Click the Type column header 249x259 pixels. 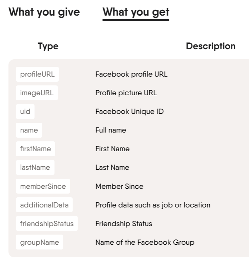[48, 46]
